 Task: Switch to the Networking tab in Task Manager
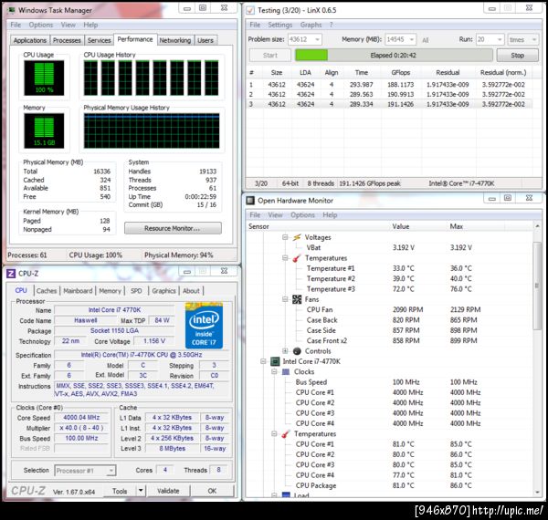(x=175, y=40)
